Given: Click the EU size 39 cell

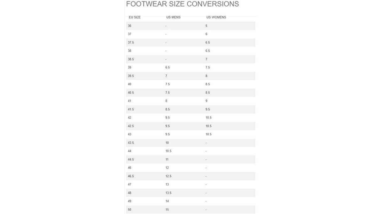Looking at the screenshot, I should 130,67.
